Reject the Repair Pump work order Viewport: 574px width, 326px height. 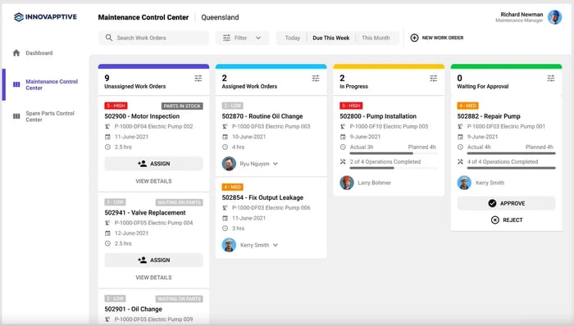[507, 220]
